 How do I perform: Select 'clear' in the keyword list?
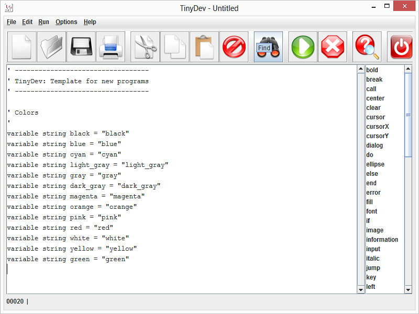pyautogui.click(x=373, y=108)
